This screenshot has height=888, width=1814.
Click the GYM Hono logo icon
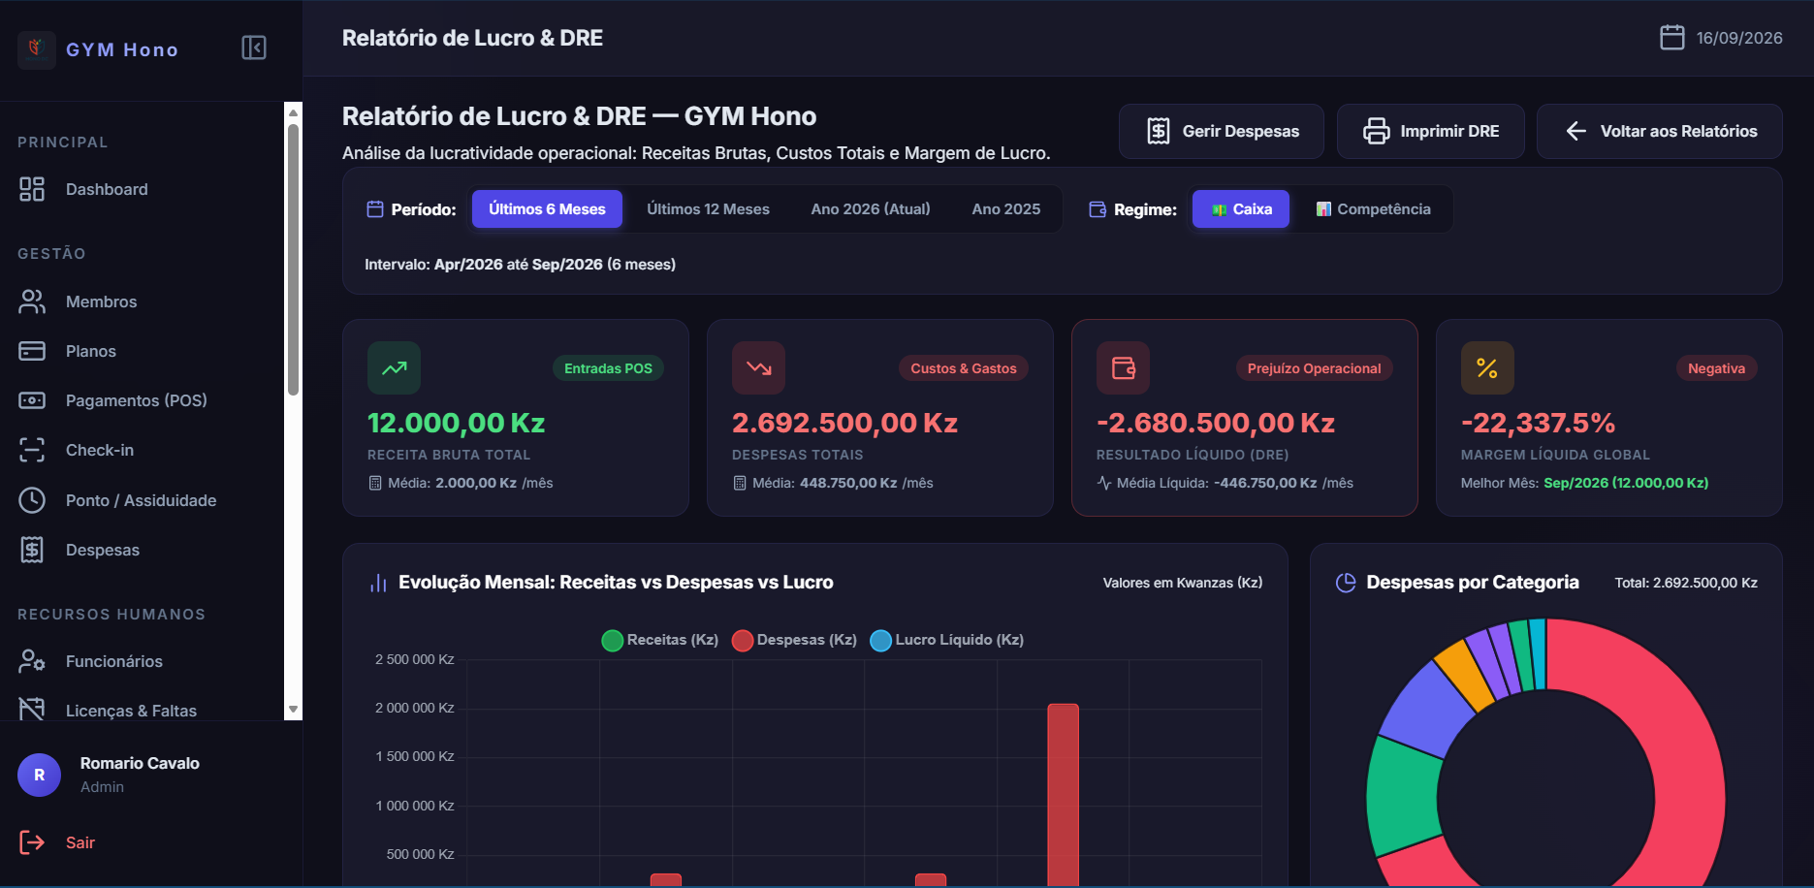pos(37,48)
